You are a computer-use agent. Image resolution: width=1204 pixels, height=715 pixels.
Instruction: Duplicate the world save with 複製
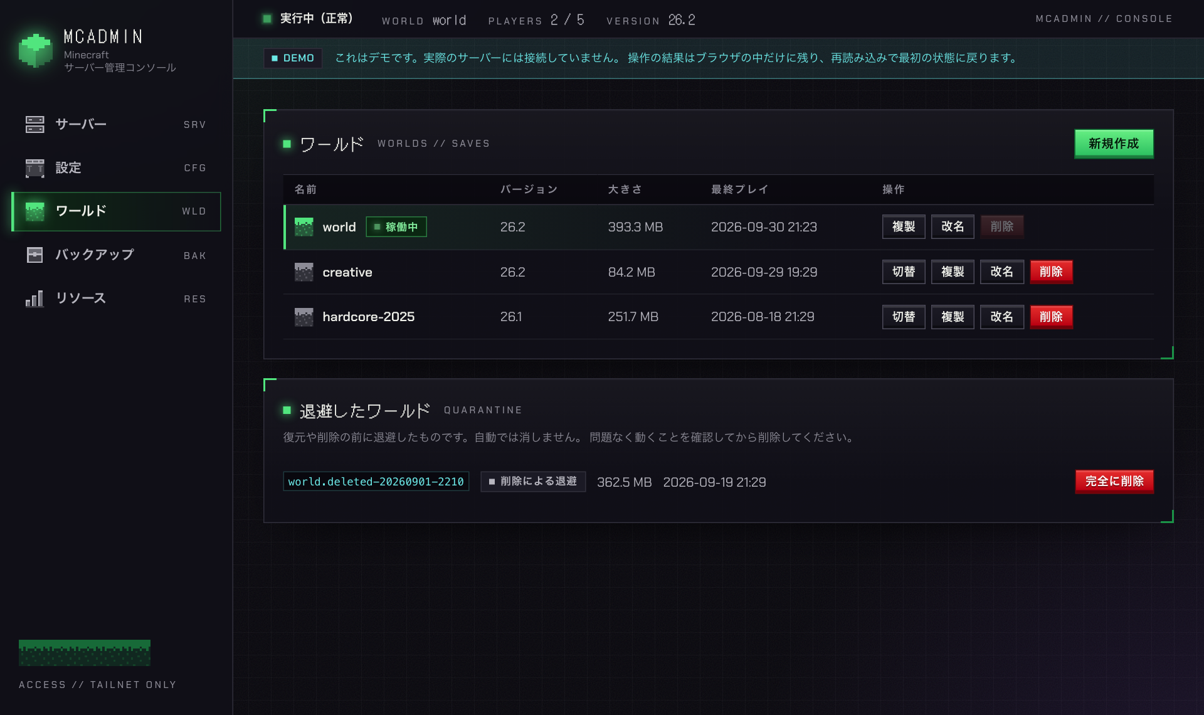[904, 227]
